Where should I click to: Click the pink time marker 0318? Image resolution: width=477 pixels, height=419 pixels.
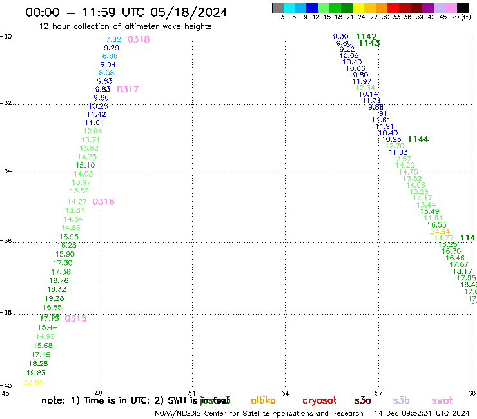click(139, 39)
